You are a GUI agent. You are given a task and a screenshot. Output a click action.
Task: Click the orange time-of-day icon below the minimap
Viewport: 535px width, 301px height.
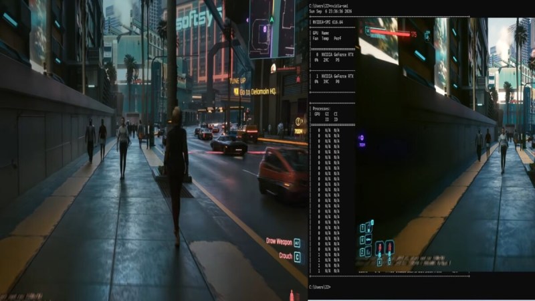point(274,69)
